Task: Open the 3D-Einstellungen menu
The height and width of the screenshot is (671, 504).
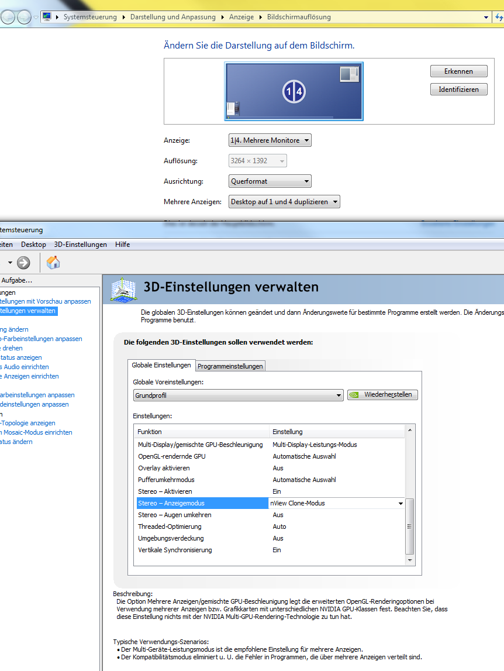Action: tap(80, 245)
